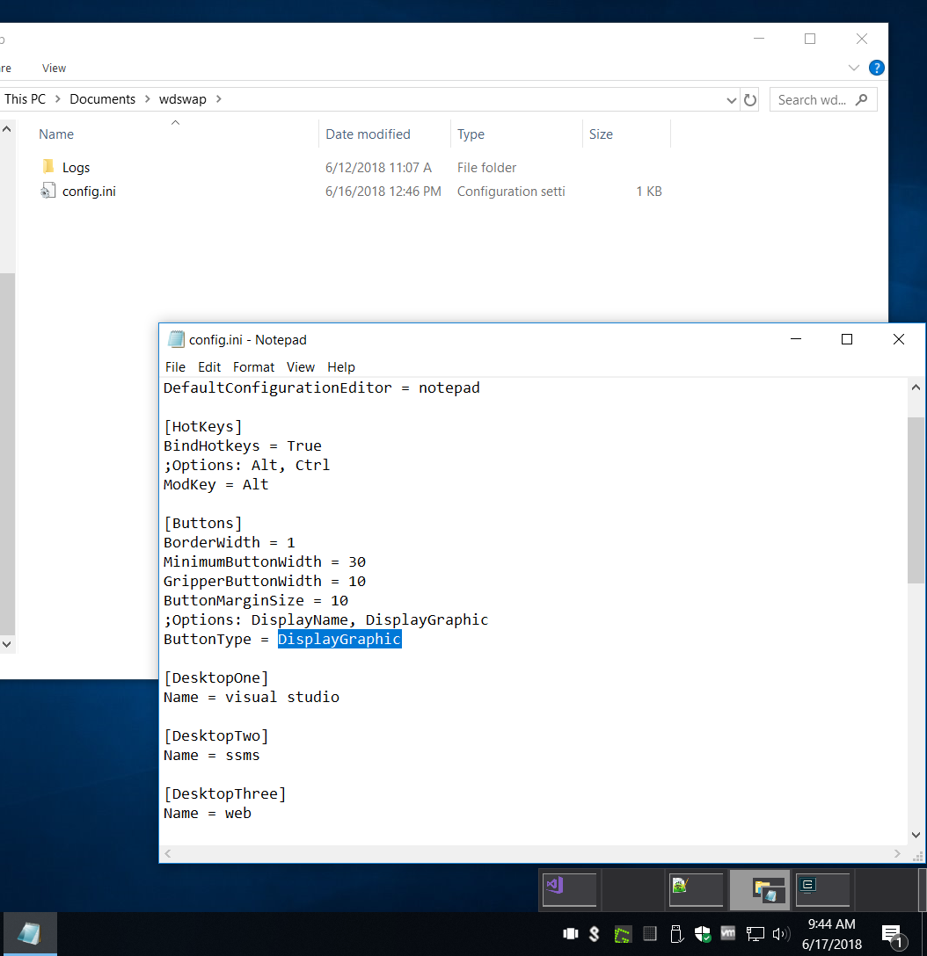The width and height of the screenshot is (927, 956).
Task: Click the '6/12/2018 11:07 A' date cell
Action: [378, 167]
